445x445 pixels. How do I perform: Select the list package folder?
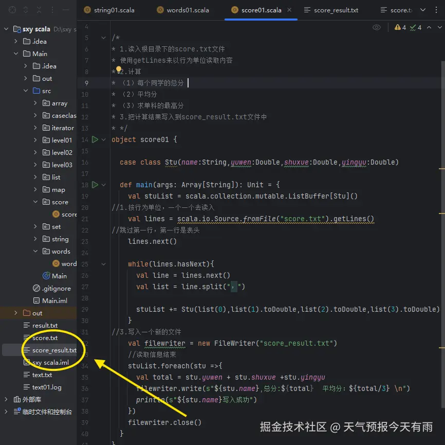[51, 177]
